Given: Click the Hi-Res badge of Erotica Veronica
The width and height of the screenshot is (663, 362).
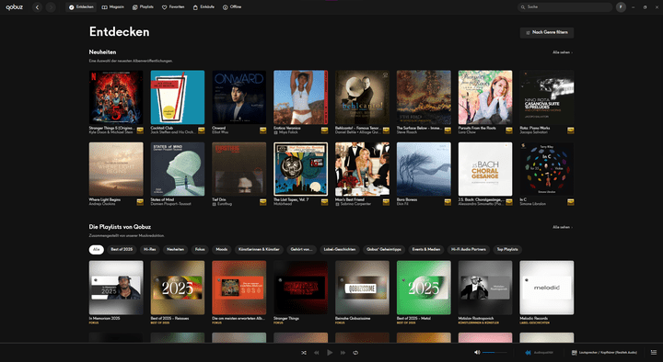Looking at the screenshot, I should tap(324, 130).
